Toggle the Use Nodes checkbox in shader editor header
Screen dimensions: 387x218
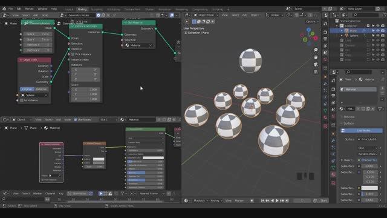[76, 120]
